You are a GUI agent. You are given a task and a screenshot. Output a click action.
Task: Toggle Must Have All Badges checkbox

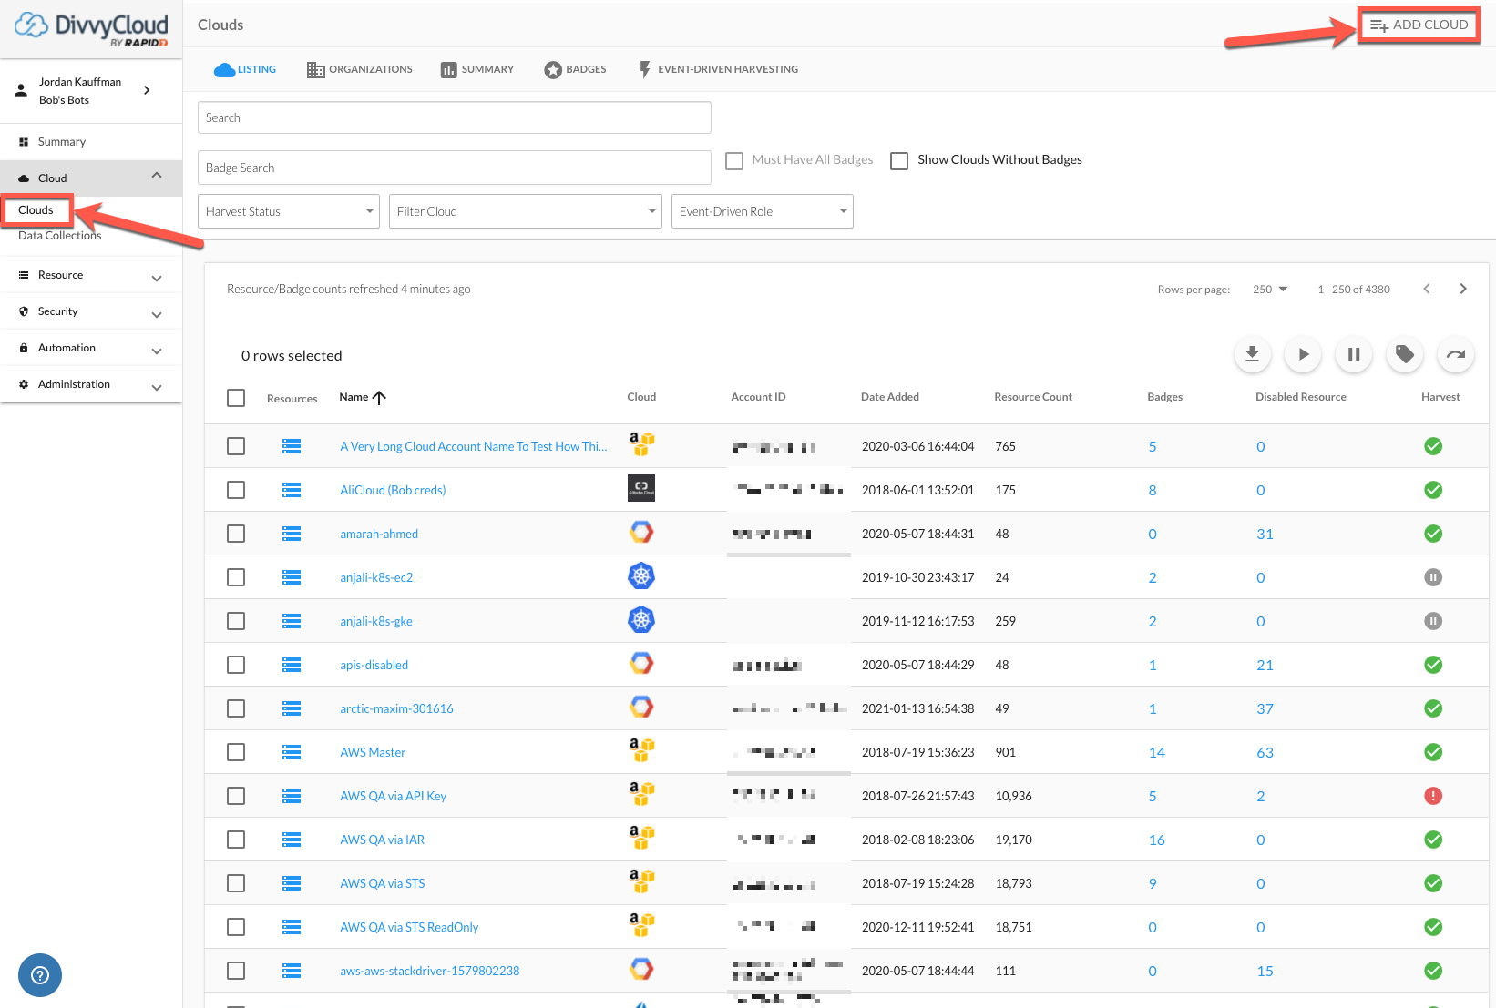[734, 160]
